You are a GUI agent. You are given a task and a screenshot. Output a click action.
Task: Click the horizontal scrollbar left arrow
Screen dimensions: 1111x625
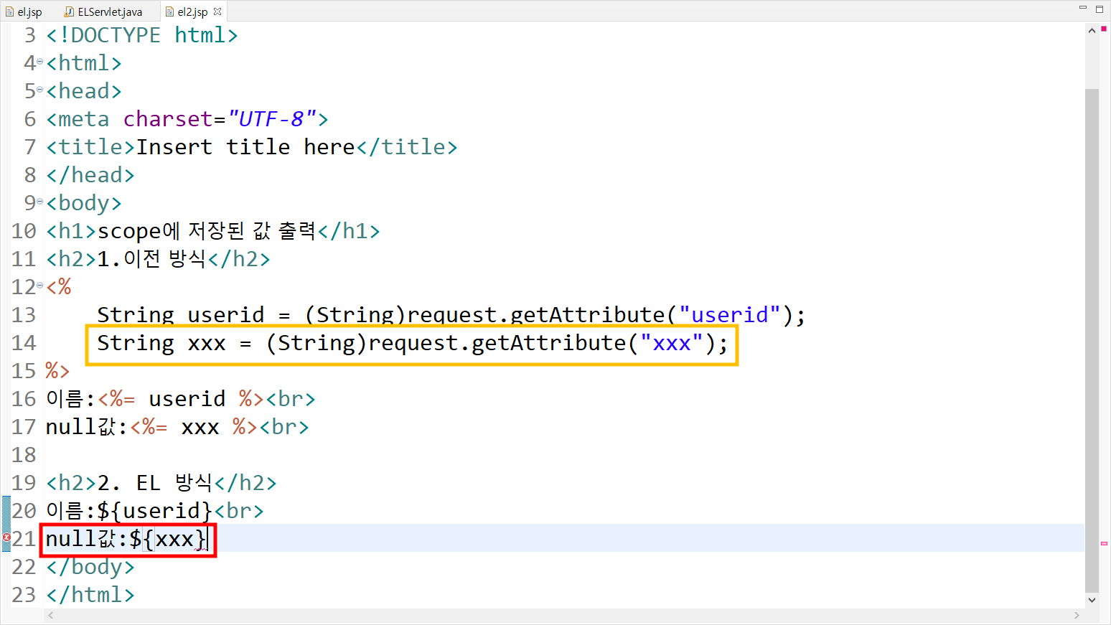click(x=50, y=616)
